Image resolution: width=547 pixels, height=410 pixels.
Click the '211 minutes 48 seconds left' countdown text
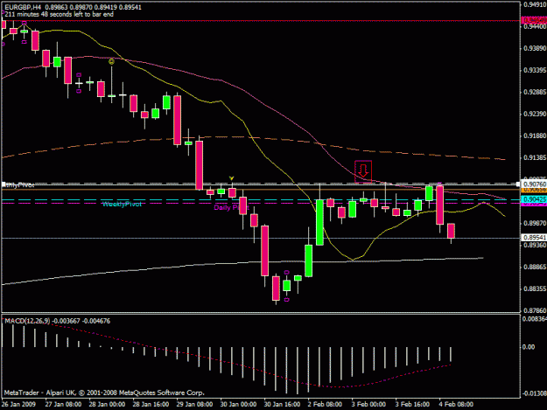tap(59, 14)
